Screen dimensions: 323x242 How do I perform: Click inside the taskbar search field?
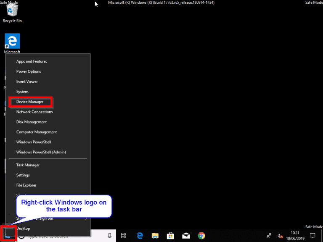[63, 236]
